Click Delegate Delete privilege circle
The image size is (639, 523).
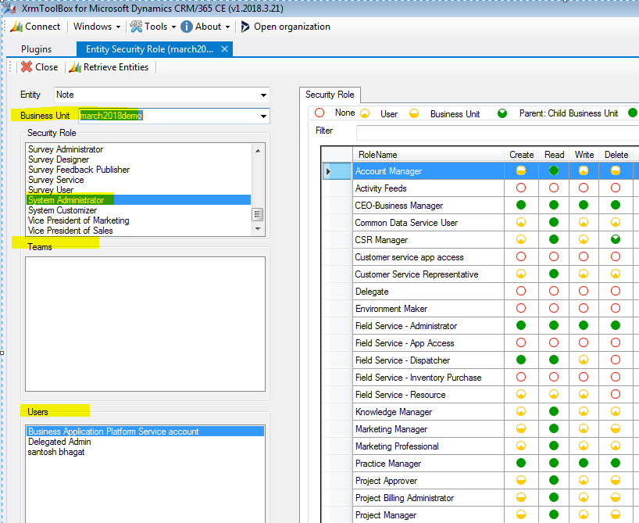pos(616,291)
